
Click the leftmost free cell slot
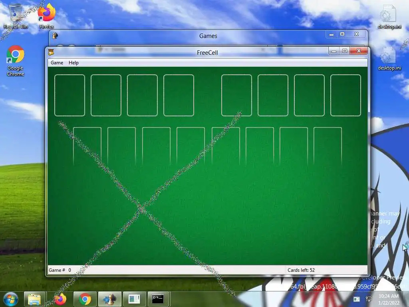69,95
